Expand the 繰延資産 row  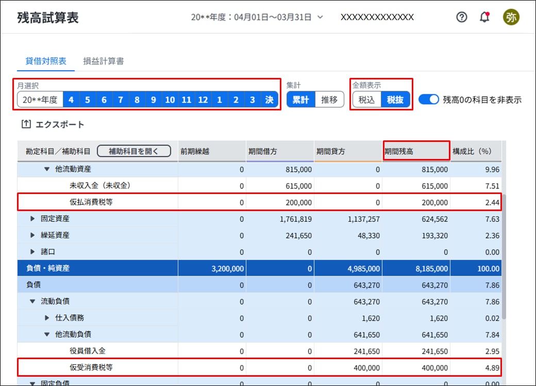coord(33,235)
